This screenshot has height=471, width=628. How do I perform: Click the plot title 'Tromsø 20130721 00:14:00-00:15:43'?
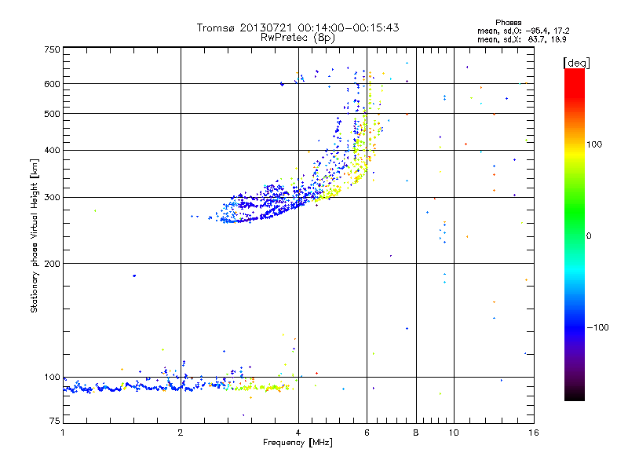point(298,27)
